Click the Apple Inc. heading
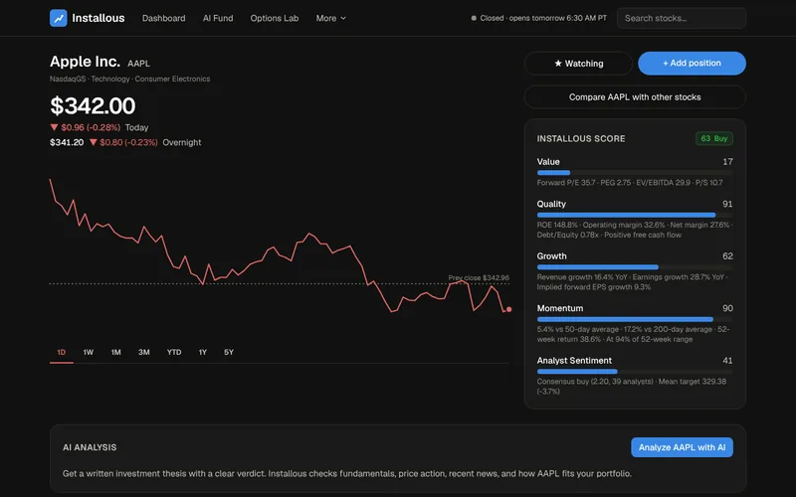Image resolution: width=796 pixels, height=497 pixels. click(85, 62)
